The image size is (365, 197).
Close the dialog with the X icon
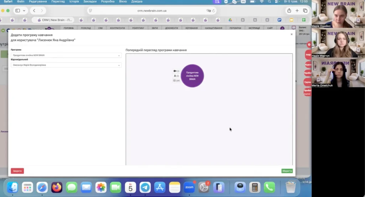coord(292,34)
